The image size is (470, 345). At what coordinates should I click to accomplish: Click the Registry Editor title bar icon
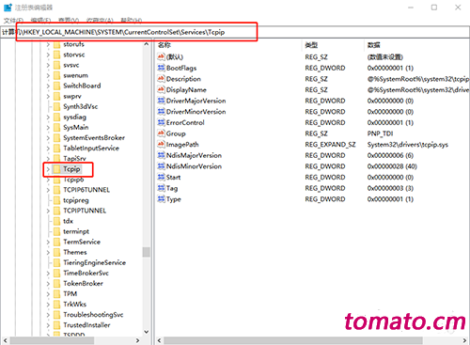(8, 8)
